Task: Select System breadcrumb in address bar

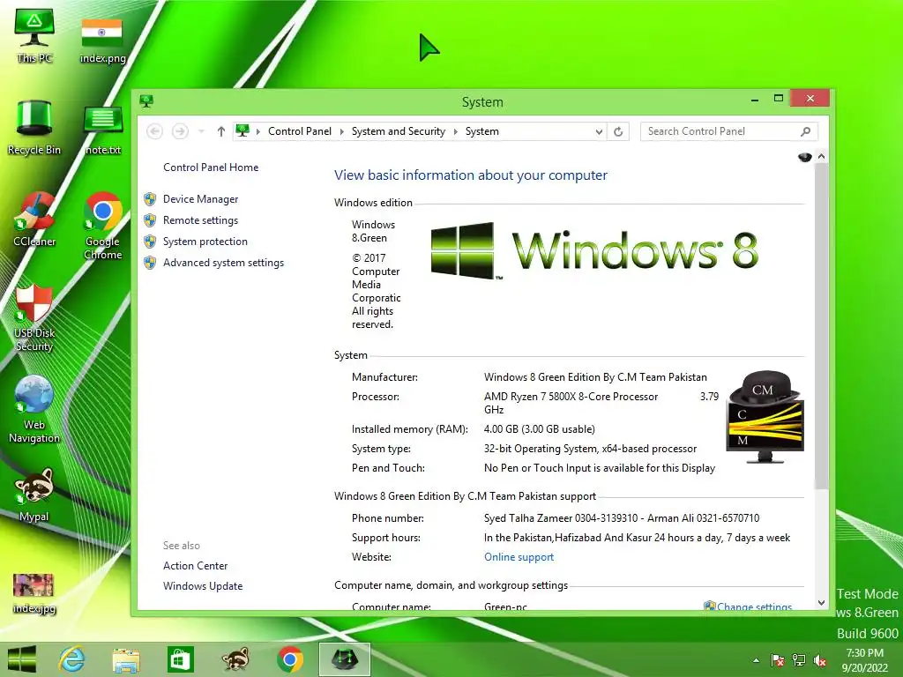Action: [482, 131]
